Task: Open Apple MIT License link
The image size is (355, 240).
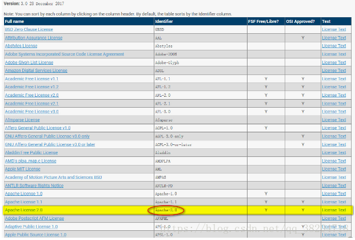Action: (23, 169)
